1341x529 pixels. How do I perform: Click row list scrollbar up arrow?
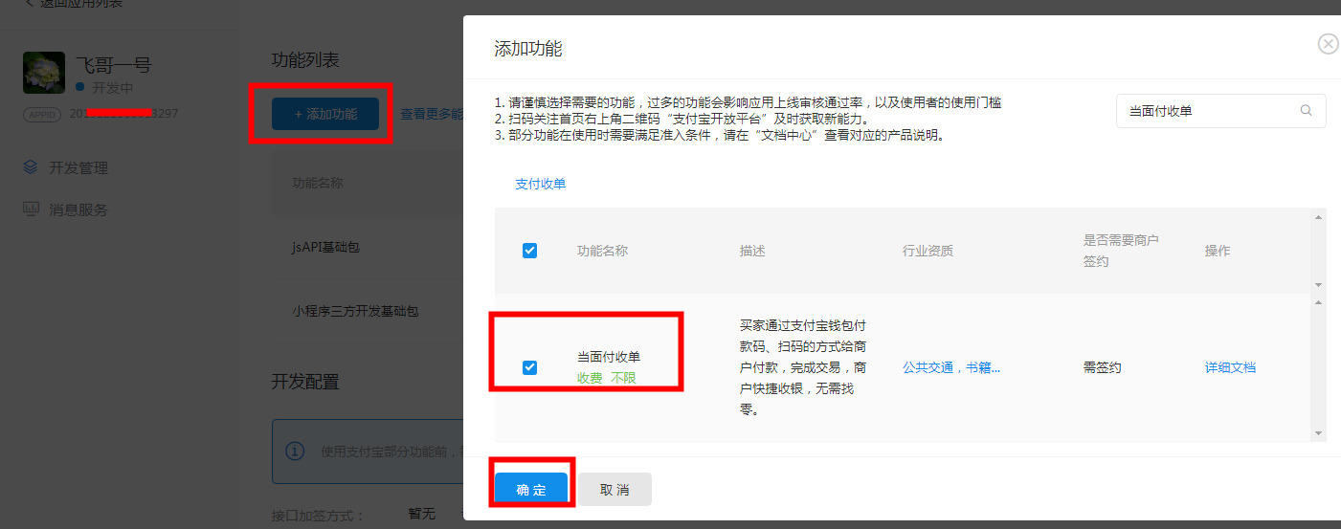click(1319, 303)
